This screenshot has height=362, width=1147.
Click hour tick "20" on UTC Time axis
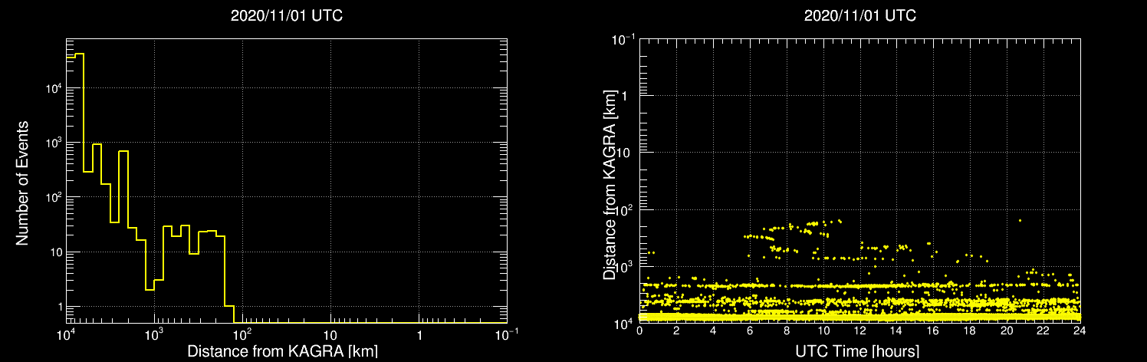coord(1007,331)
